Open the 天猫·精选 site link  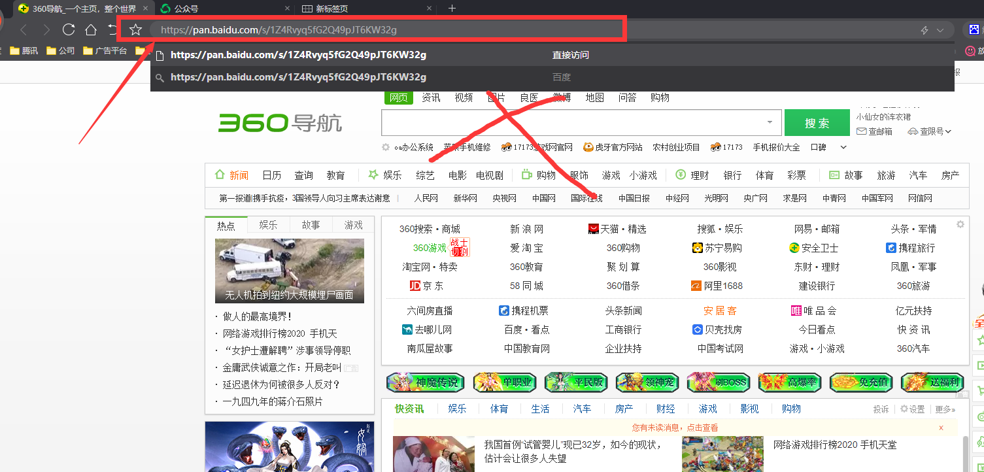coord(617,229)
